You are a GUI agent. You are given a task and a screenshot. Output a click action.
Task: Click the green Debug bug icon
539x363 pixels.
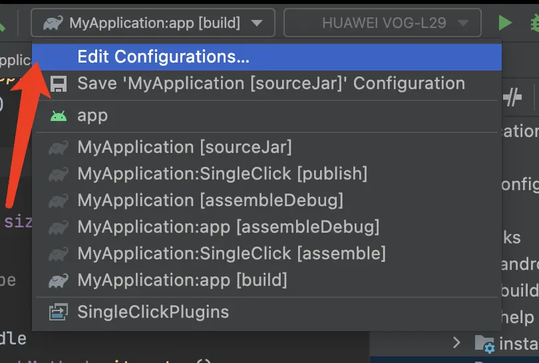(534, 23)
